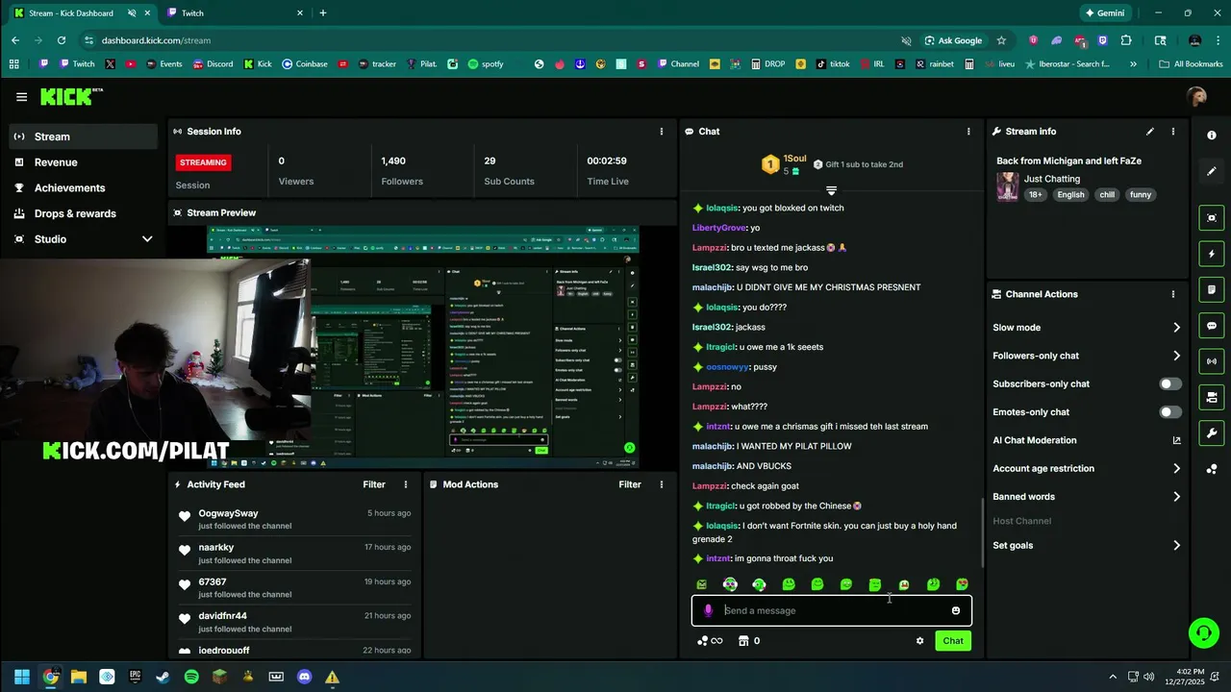Open the hamburger sidebar menu
The width and height of the screenshot is (1231, 692).
21,97
